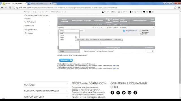This screenshot has height=101, width=181.
Task: Close the 'Заказы' browser tab
Action: [x=25, y=4]
